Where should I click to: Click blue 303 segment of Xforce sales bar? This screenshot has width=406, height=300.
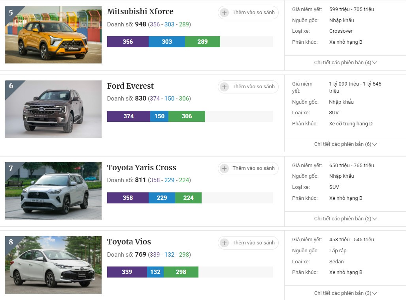pyautogui.click(x=167, y=42)
